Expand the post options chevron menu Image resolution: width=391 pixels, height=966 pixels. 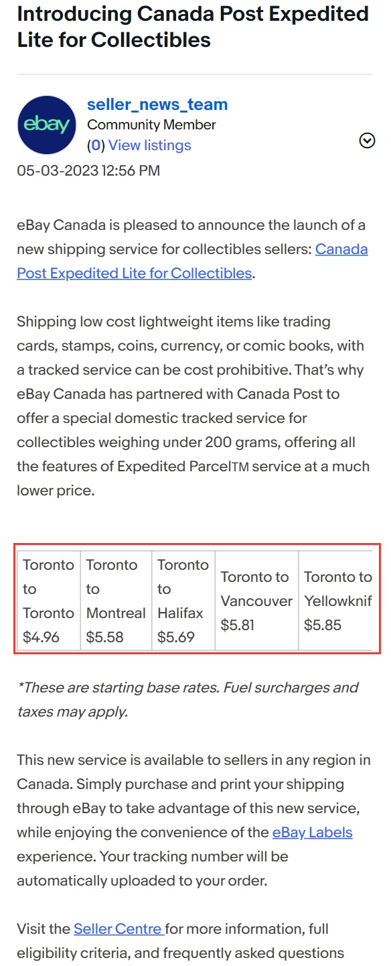[x=367, y=141]
